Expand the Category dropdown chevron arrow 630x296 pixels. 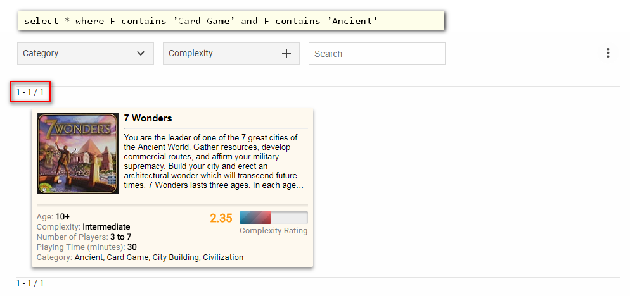pyautogui.click(x=141, y=54)
